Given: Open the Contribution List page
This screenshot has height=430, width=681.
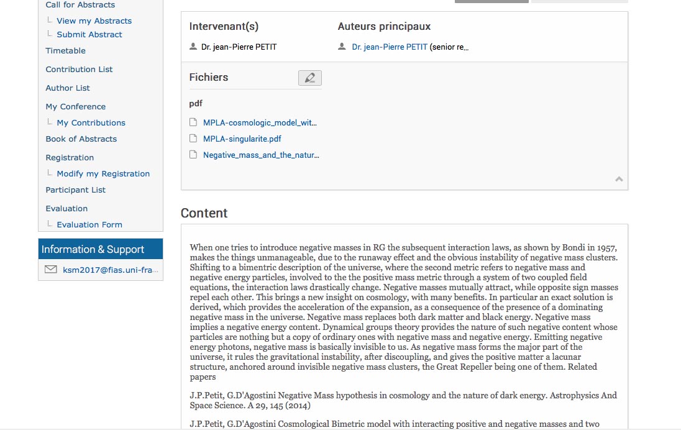Looking at the screenshot, I should [x=79, y=69].
